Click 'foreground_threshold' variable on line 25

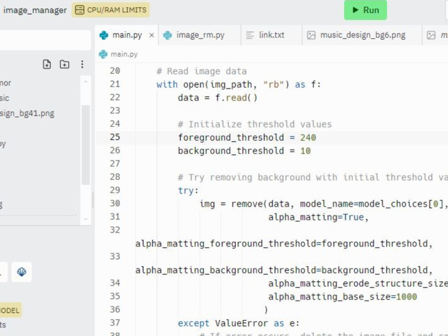click(231, 138)
